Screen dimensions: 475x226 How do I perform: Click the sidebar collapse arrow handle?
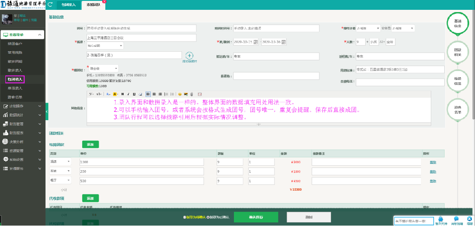click(46, 112)
